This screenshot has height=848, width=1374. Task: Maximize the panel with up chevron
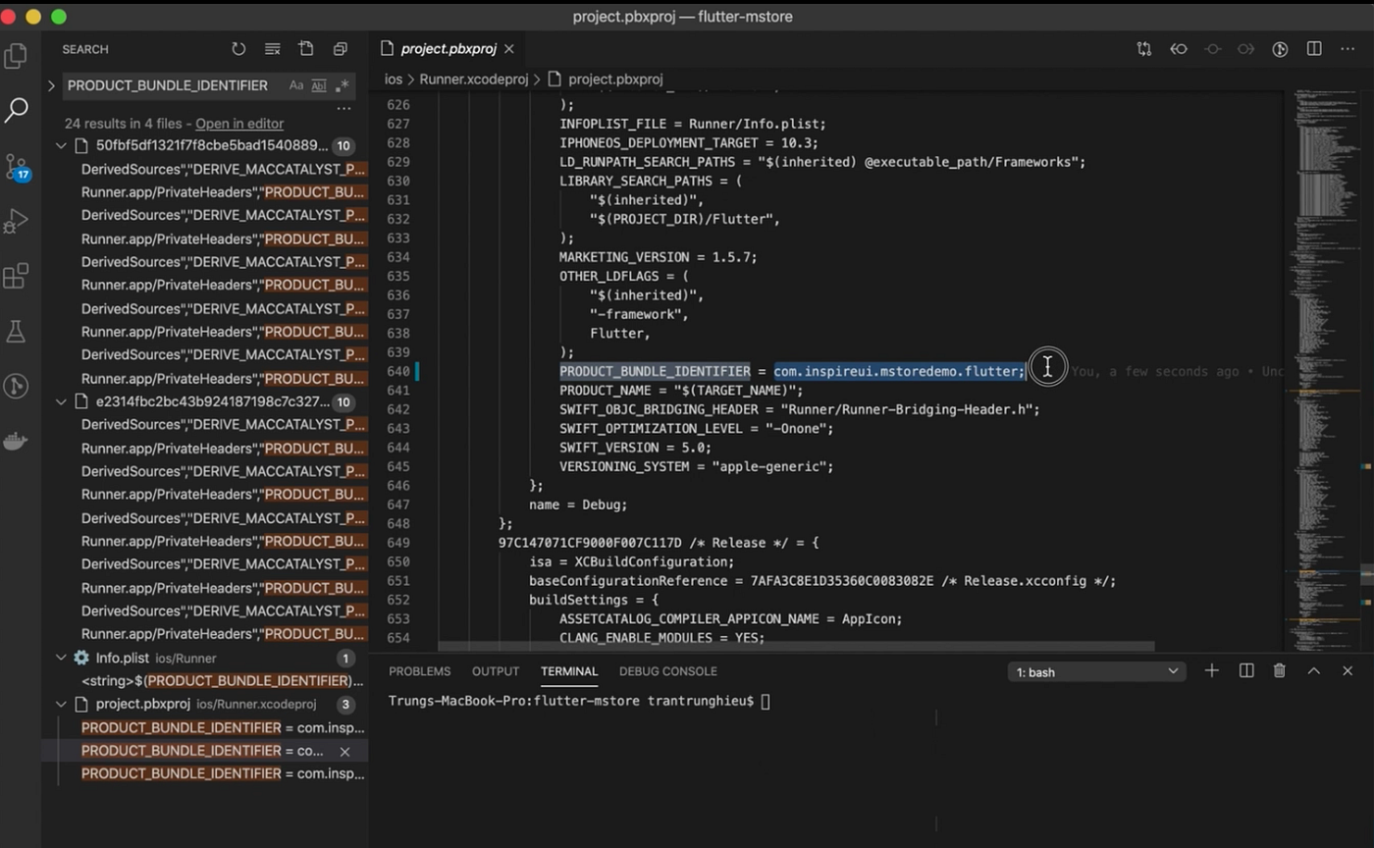pyautogui.click(x=1313, y=671)
